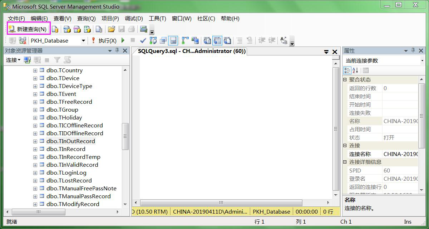Viewport: 429px width, 229px height.
Task: Open a new Database Engine Query
Action: 55,29
